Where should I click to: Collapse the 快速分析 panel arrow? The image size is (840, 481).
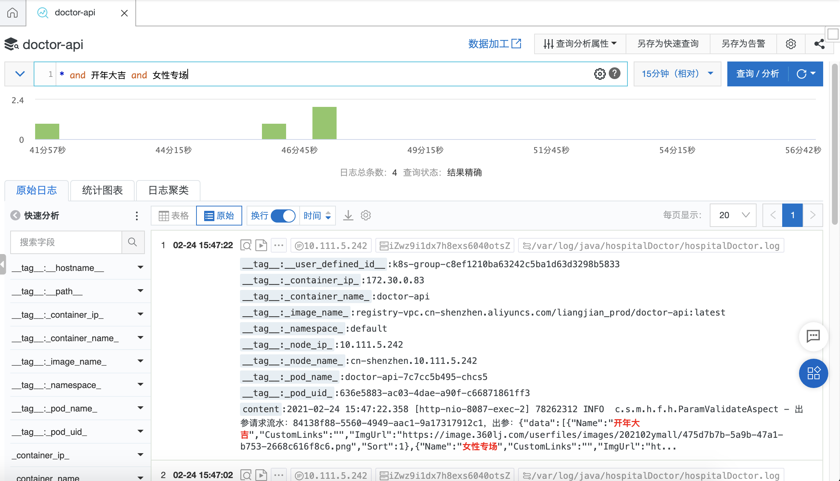[15, 215]
